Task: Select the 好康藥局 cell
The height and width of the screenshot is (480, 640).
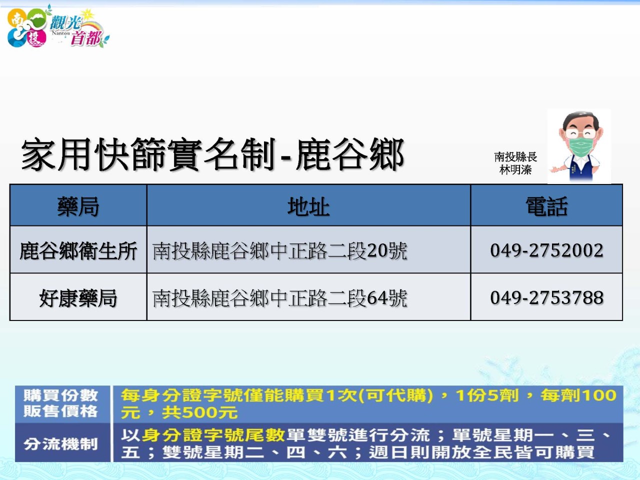Action: click(78, 298)
